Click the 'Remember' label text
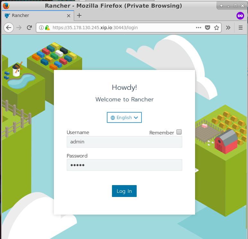The image size is (248, 239). coord(161,132)
